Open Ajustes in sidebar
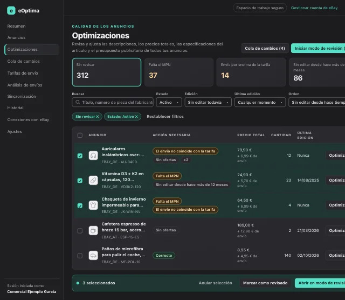 click(x=15, y=131)
